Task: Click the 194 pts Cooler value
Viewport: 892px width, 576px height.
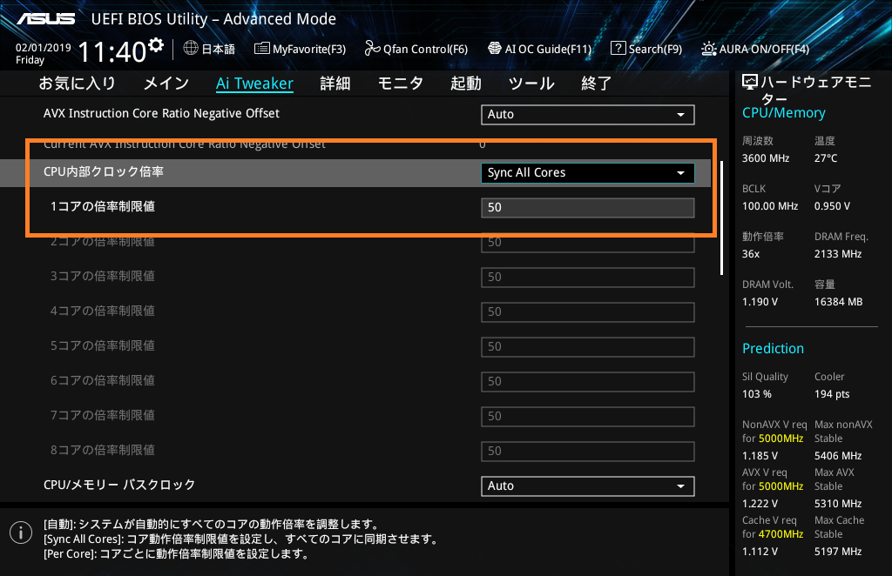Action: (832, 393)
